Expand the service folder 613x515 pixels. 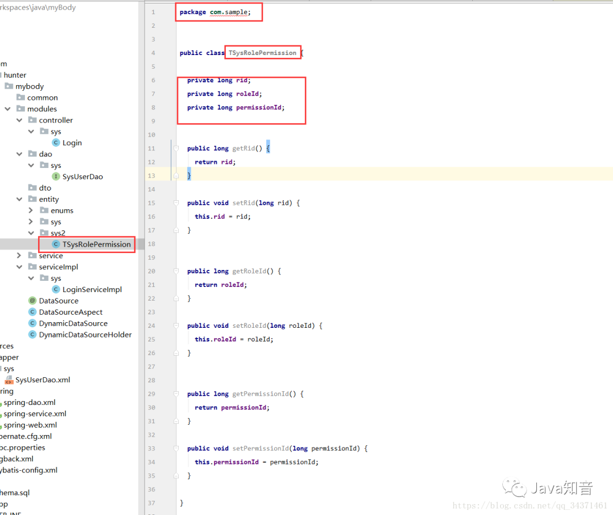point(19,256)
